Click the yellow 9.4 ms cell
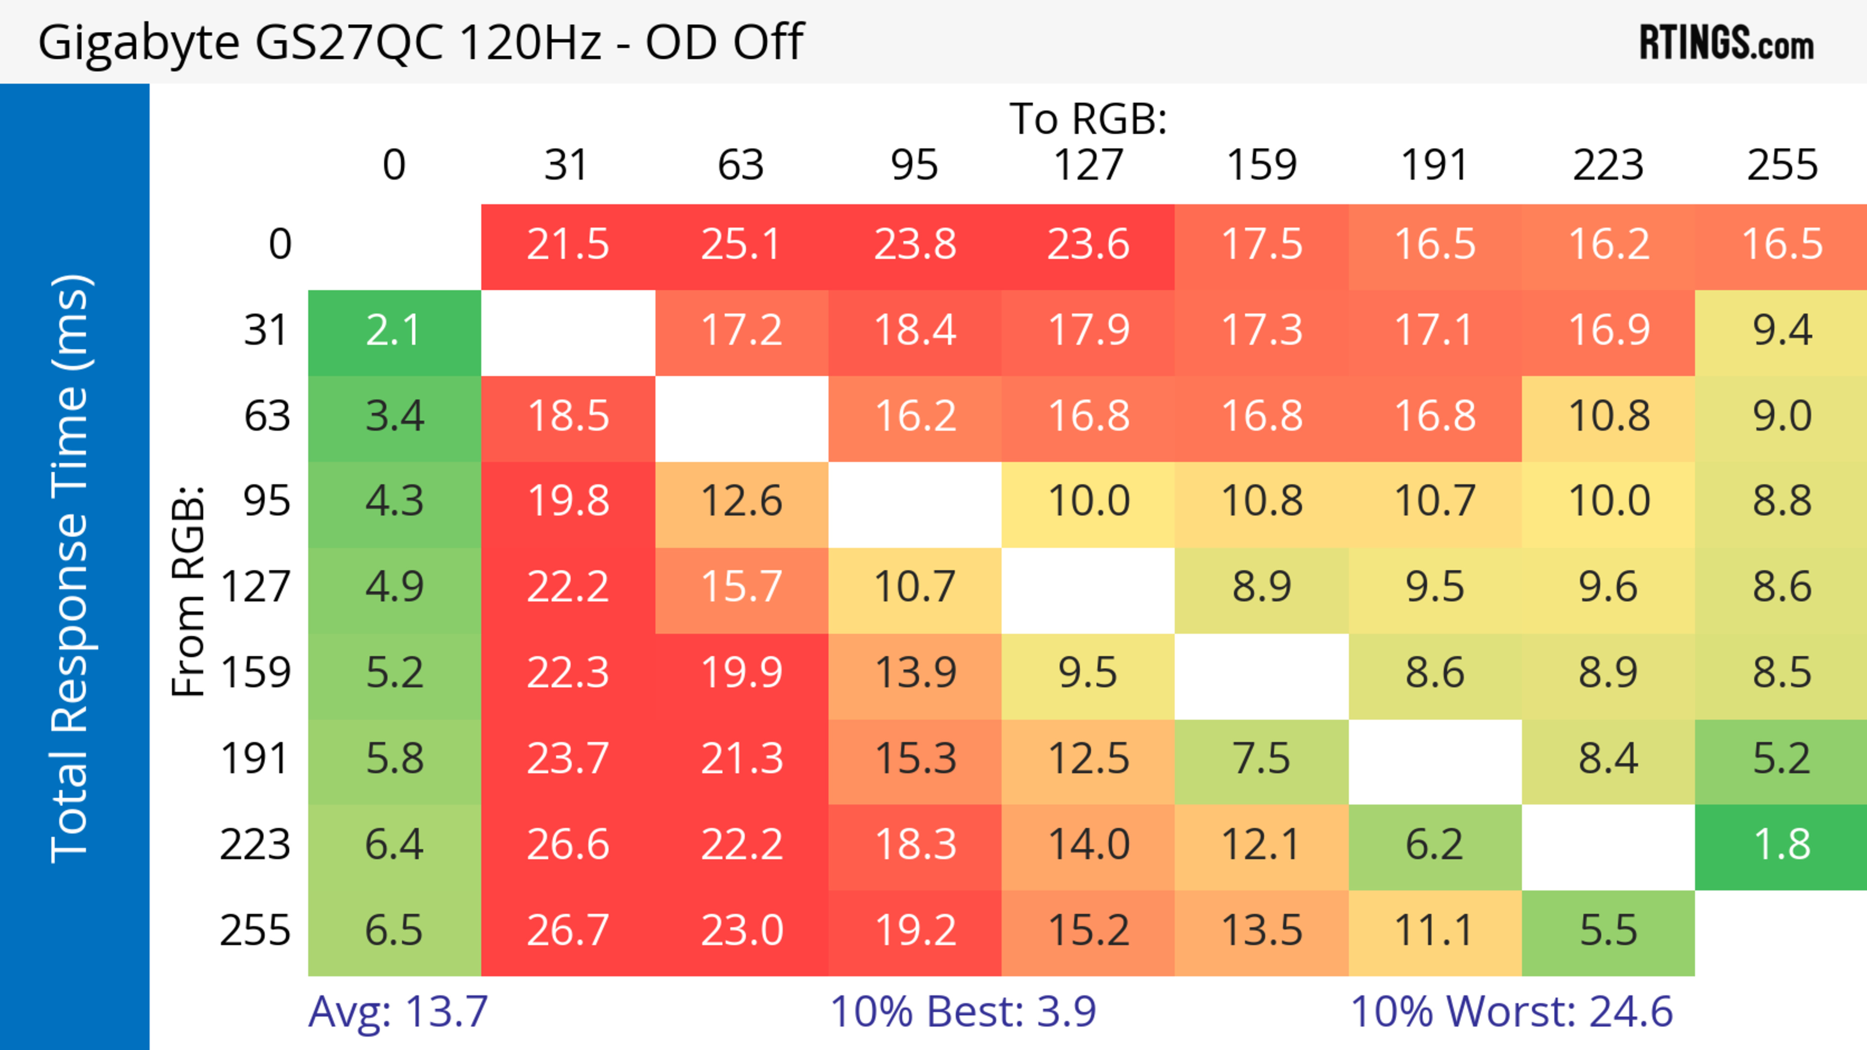This screenshot has width=1867, height=1050. [1781, 331]
